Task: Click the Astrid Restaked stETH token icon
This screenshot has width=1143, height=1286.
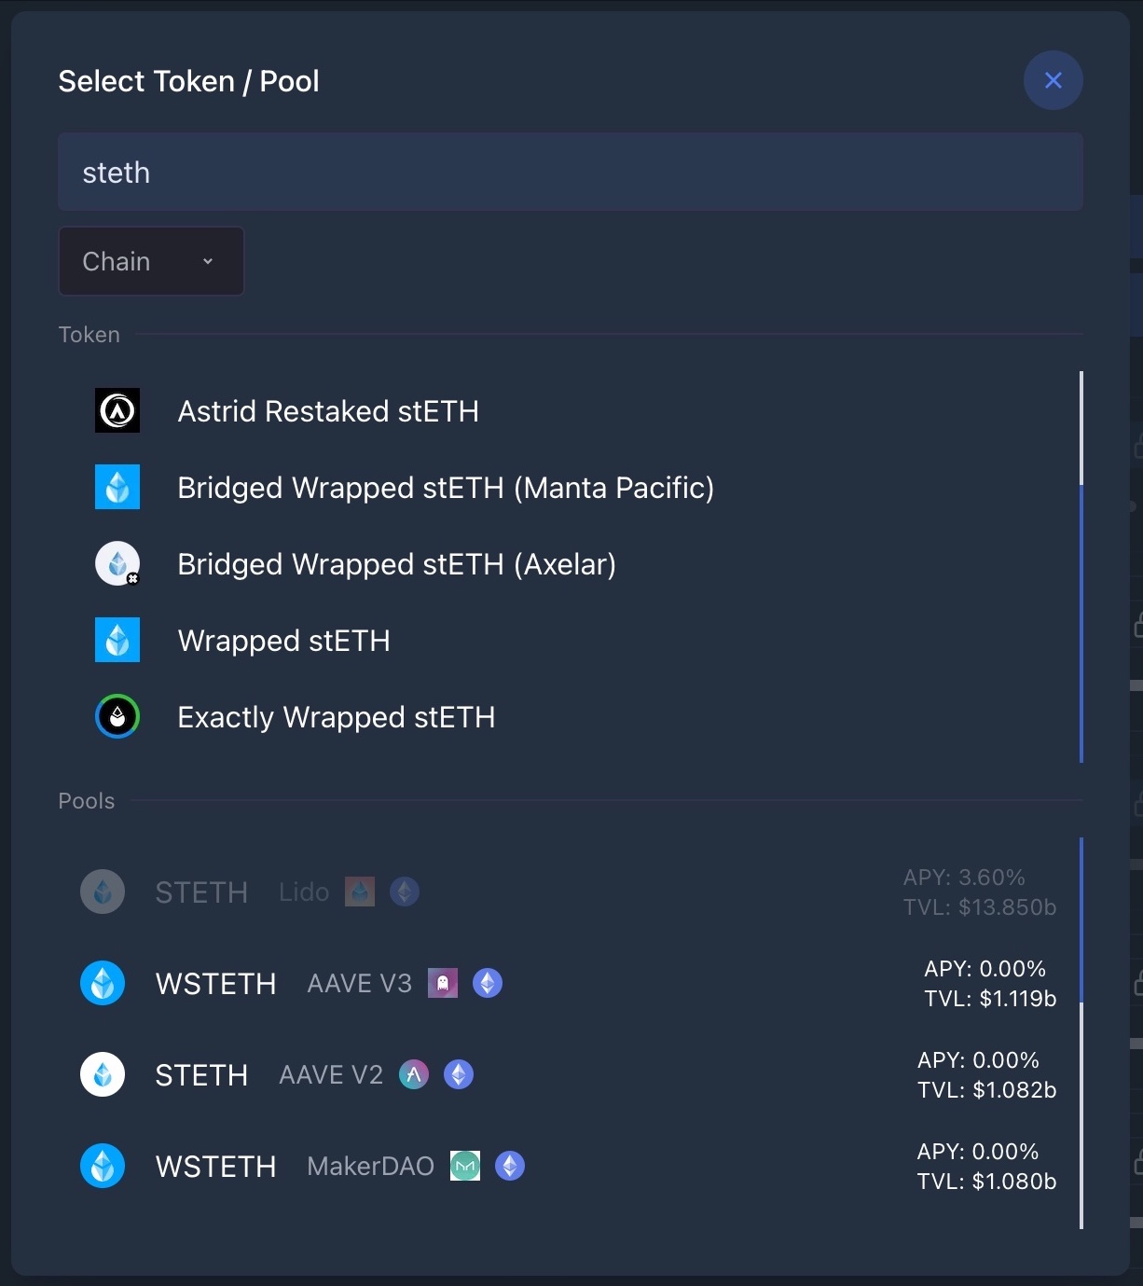Action: pyautogui.click(x=117, y=410)
